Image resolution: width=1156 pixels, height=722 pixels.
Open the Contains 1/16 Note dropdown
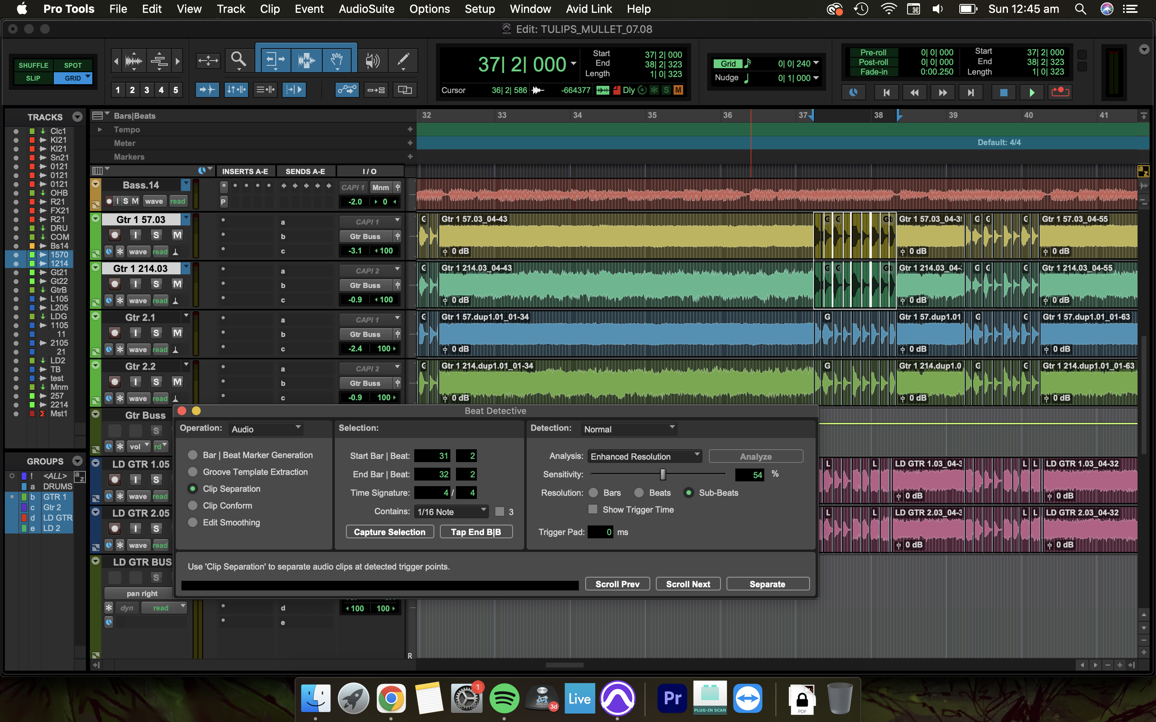point(451,511)
